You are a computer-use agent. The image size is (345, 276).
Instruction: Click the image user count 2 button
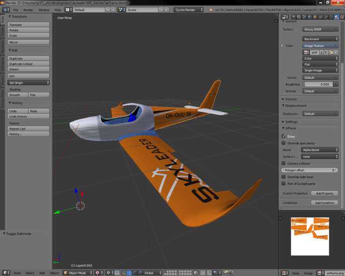pyautogui.click(x=321, y=52)
